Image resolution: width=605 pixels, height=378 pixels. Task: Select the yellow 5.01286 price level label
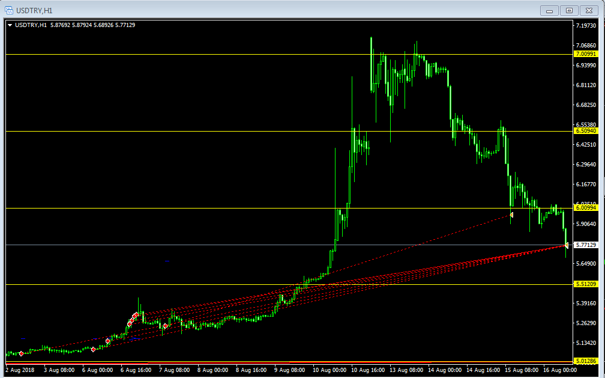tap(586, 361)
